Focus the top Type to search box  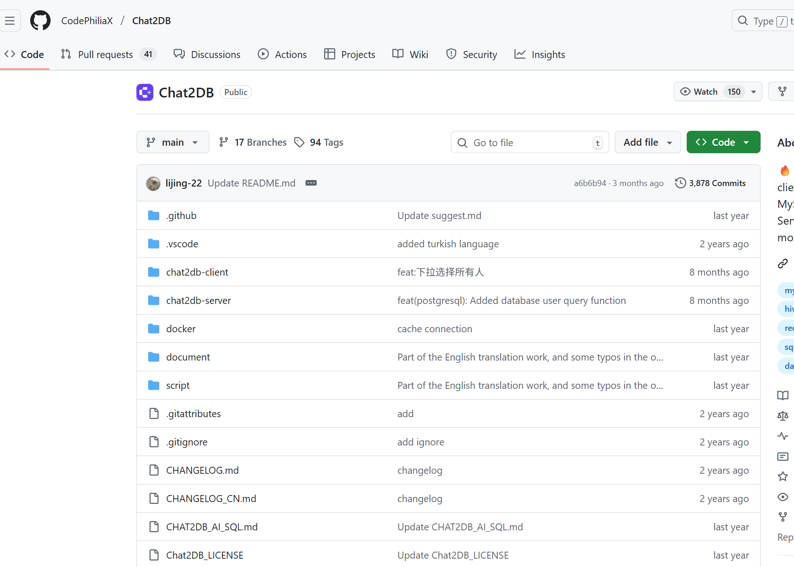(x=764, y=20)
